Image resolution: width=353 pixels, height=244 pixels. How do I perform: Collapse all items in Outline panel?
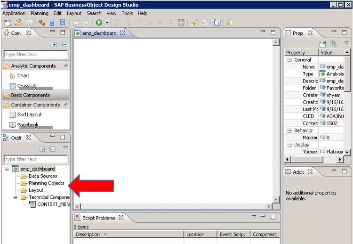pyautogui.click(x=53, y=149)
